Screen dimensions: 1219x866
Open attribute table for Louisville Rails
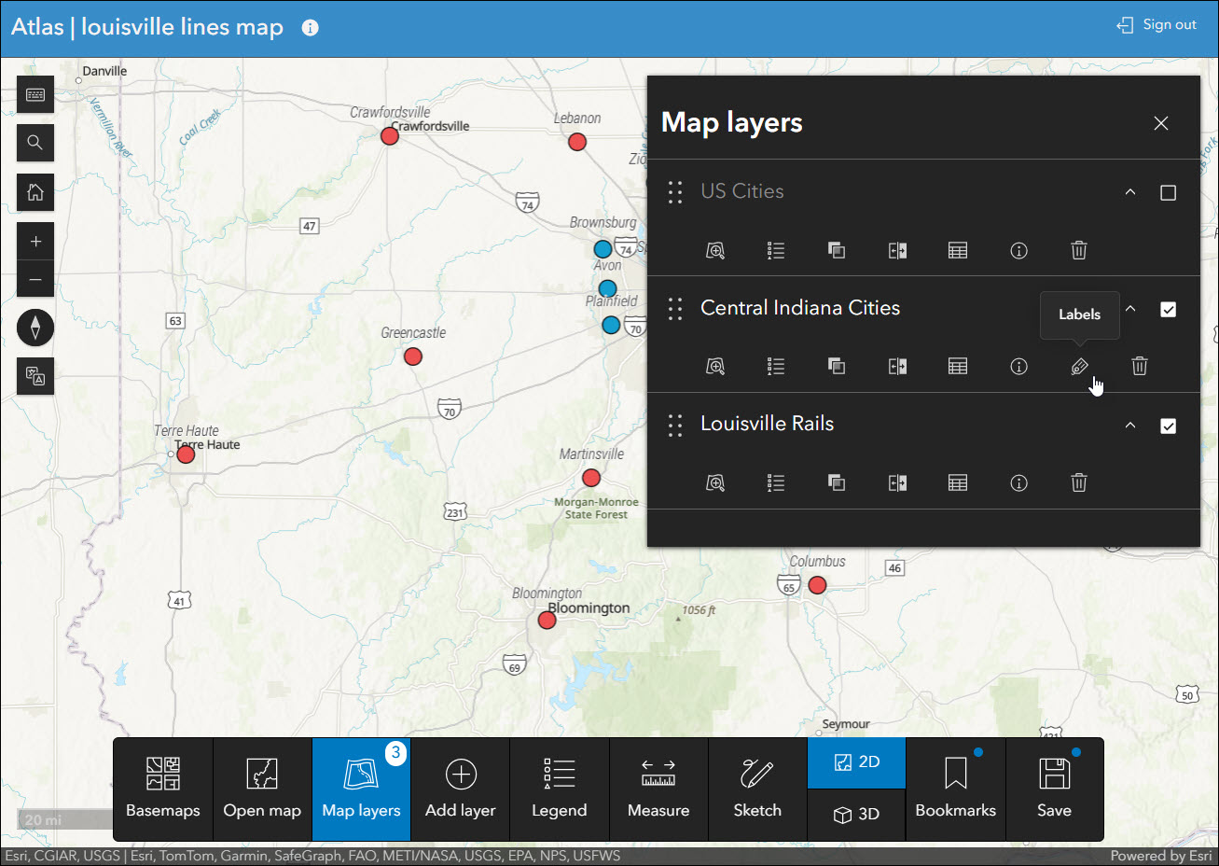click(x=958, y=482)
